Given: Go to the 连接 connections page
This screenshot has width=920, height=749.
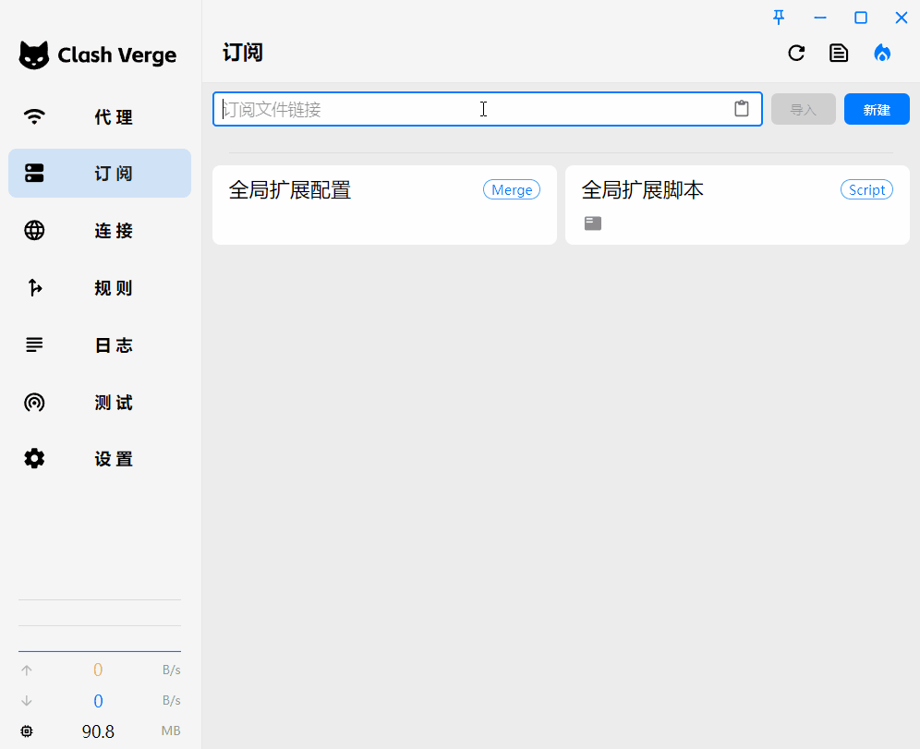Looking at the screenshot, I should [100, 231].
